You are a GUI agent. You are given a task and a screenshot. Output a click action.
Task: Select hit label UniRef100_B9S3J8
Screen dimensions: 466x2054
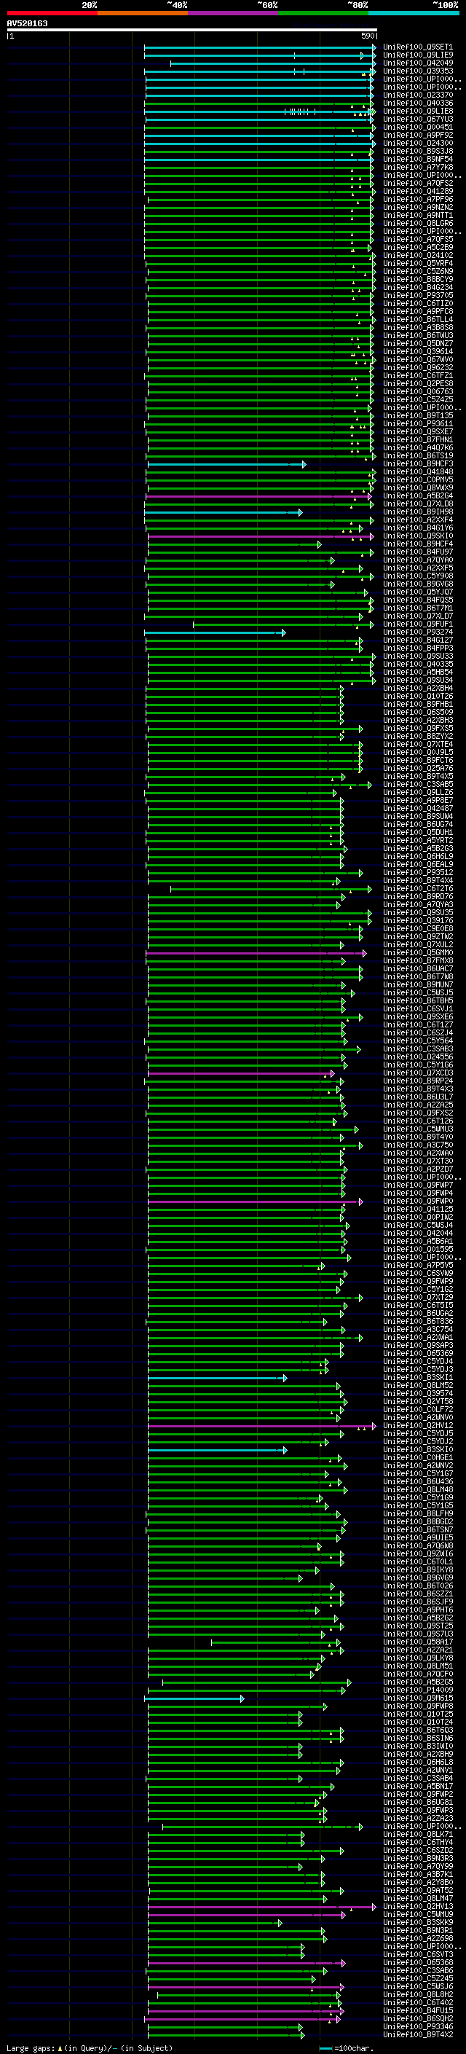pyautogui.click(x=417, y=151)
